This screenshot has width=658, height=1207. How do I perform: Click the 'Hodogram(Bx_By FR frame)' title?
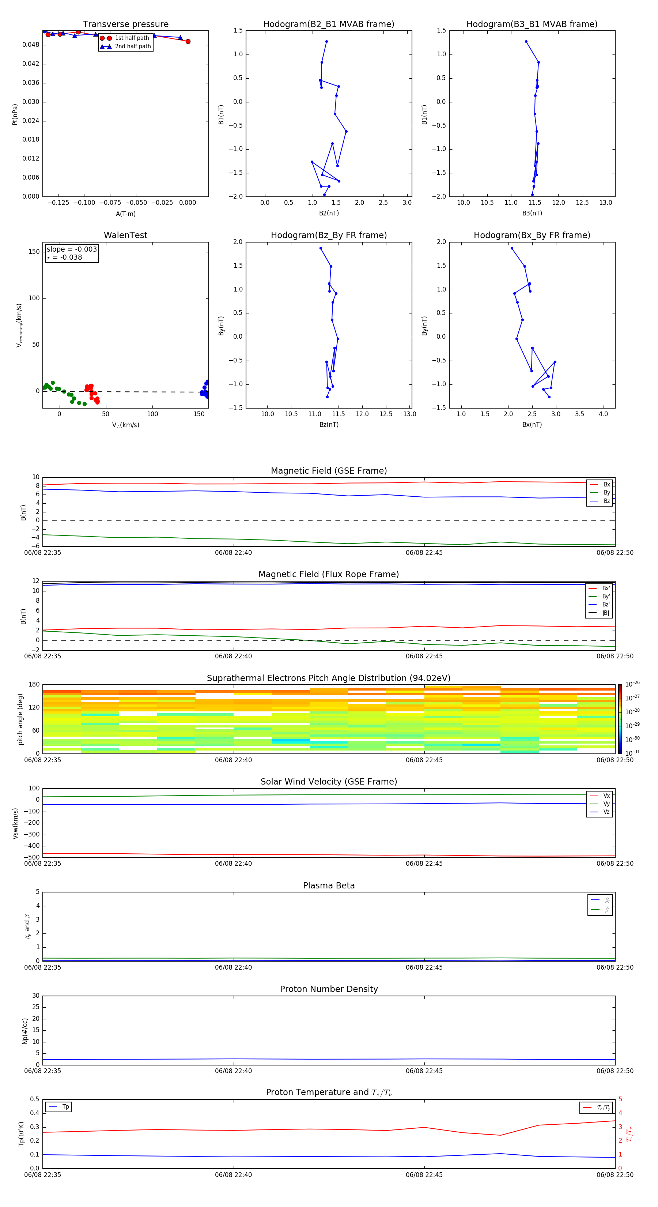click(532, 235)
